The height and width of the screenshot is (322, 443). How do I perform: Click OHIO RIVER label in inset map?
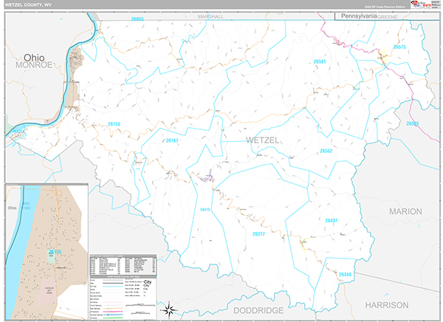26,206
